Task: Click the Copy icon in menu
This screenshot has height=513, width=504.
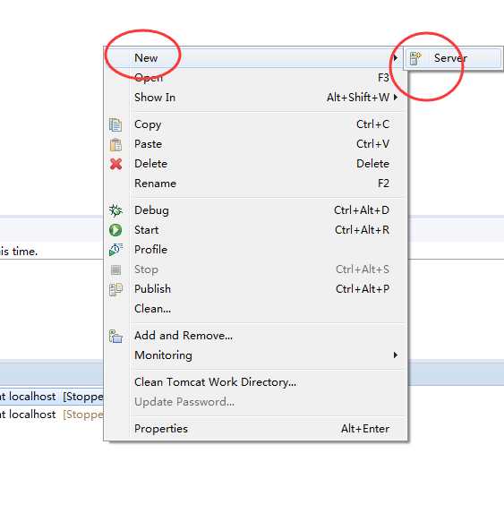Action: click(115, 124)
